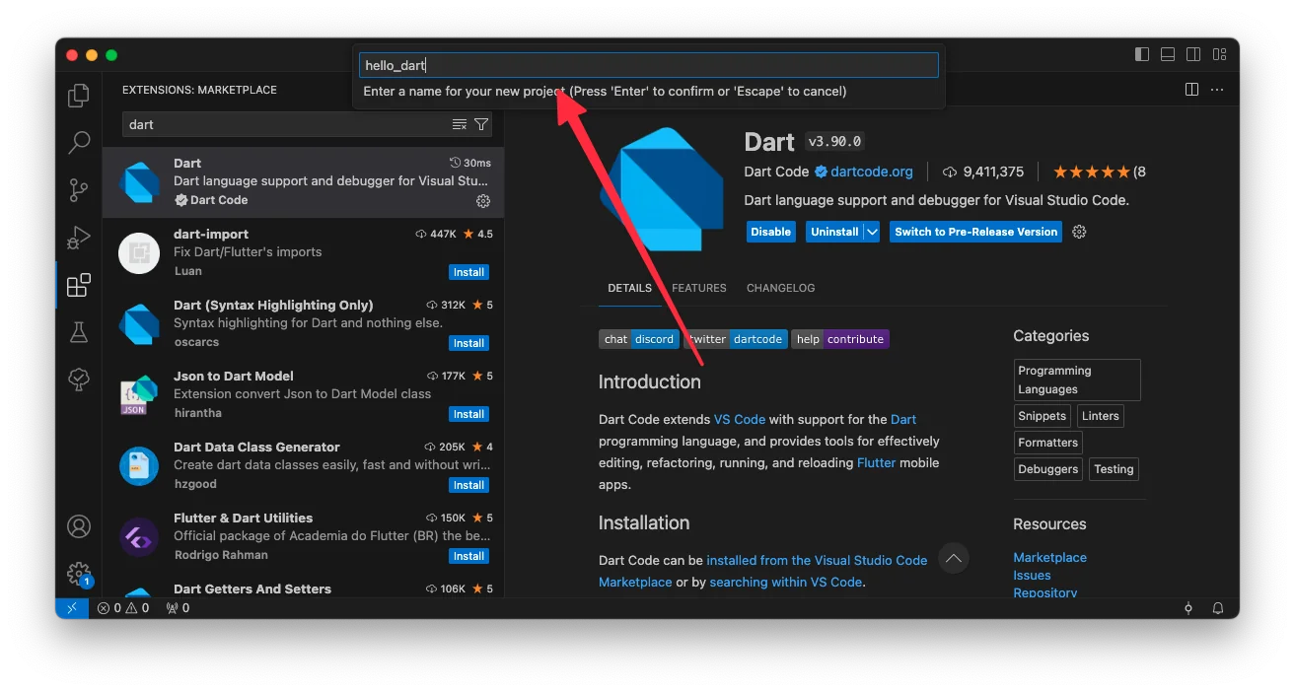Install Flutter & Dart Utilities
The width and height of the screenshot is (1295, 692).
click(x=469, y=556)
